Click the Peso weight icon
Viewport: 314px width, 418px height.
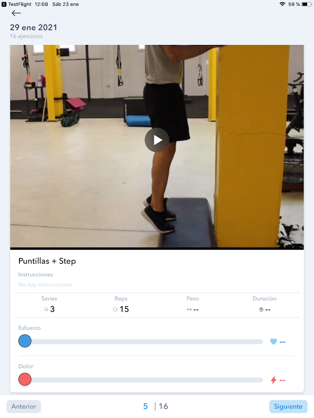(189, 309)
